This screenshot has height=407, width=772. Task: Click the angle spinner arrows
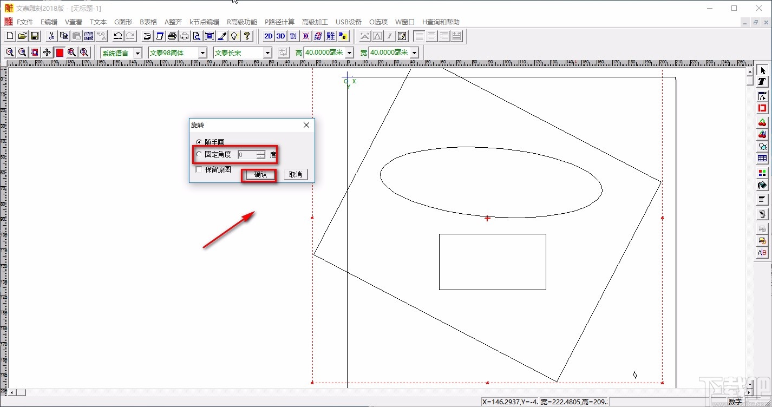261,155
